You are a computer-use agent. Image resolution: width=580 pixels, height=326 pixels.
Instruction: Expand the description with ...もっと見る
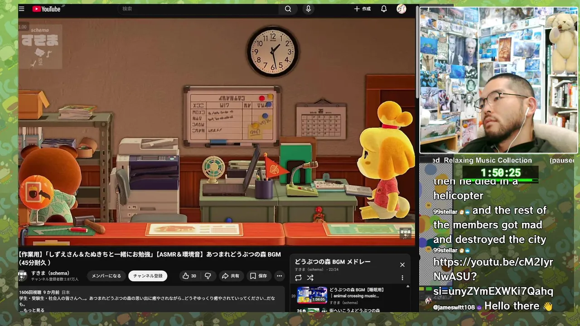pyautogui.click(x=32, y=310)
